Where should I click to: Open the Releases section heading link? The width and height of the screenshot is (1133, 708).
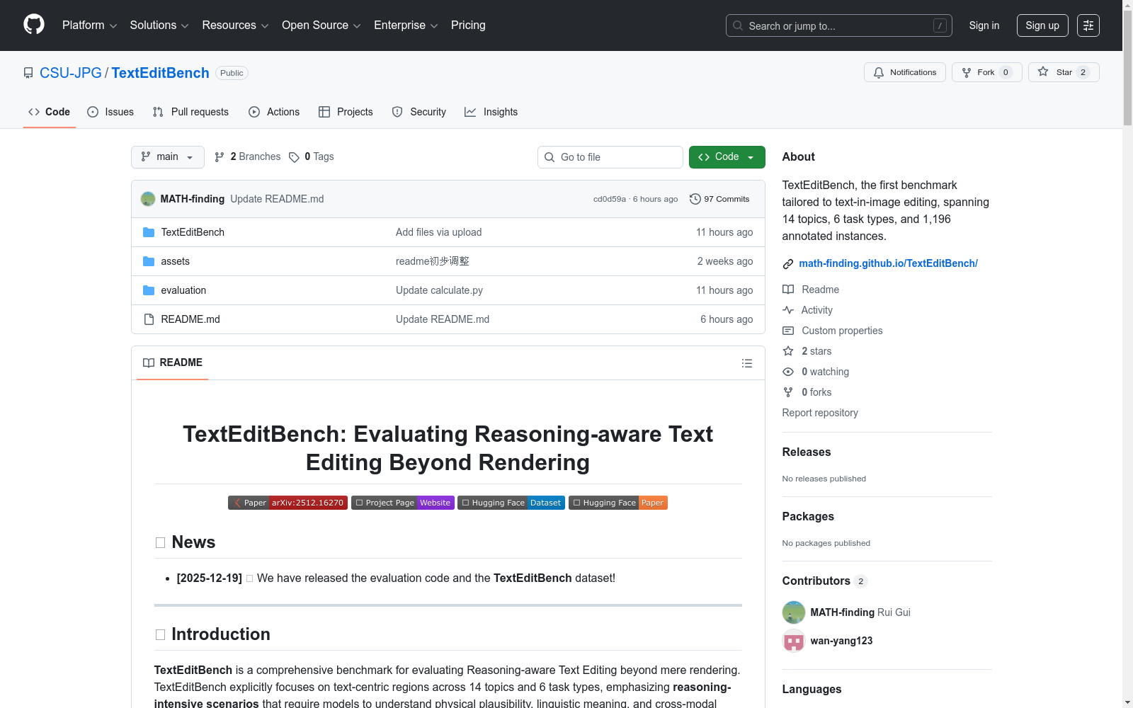click(x=807, y=452)
